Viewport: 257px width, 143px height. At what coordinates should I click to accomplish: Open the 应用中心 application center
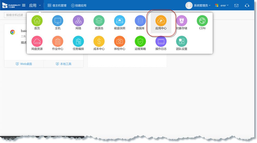(161, 21)
